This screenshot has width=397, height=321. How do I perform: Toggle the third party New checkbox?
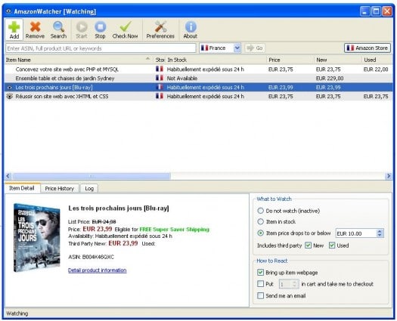pos(308,245)
